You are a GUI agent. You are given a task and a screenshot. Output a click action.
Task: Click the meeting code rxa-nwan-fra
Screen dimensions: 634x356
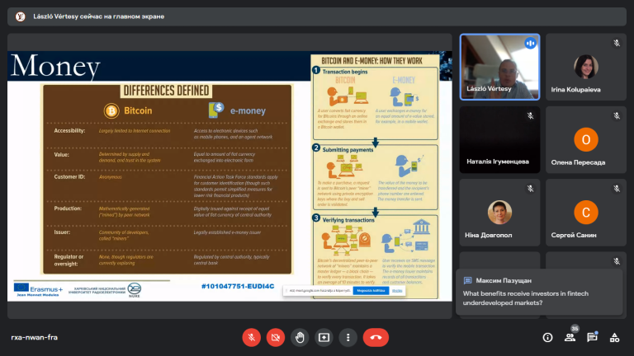tap(35, 337)
